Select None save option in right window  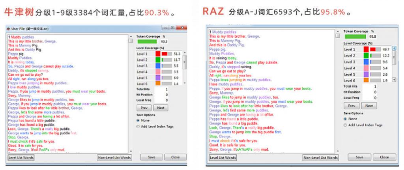click(346, 119)
